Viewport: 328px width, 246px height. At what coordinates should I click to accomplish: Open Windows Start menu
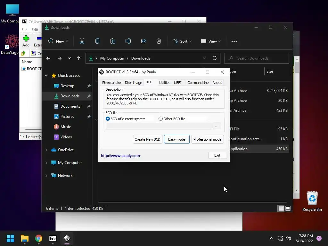click(x=10, y=238)
